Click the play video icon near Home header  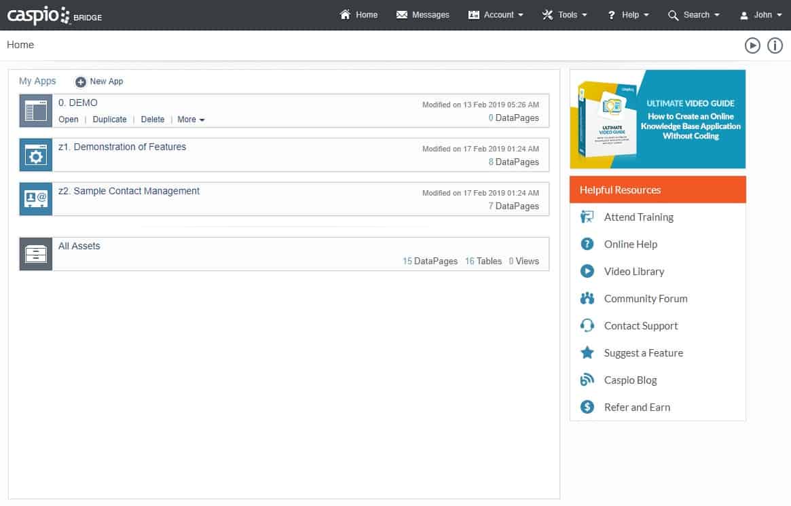point(752,46)
